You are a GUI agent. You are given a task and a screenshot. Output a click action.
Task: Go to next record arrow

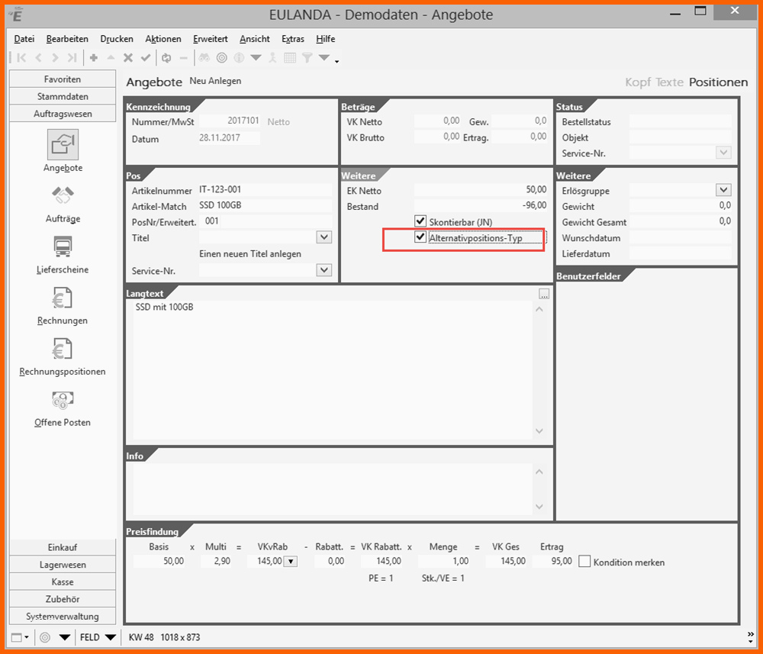tap(55, 58)
